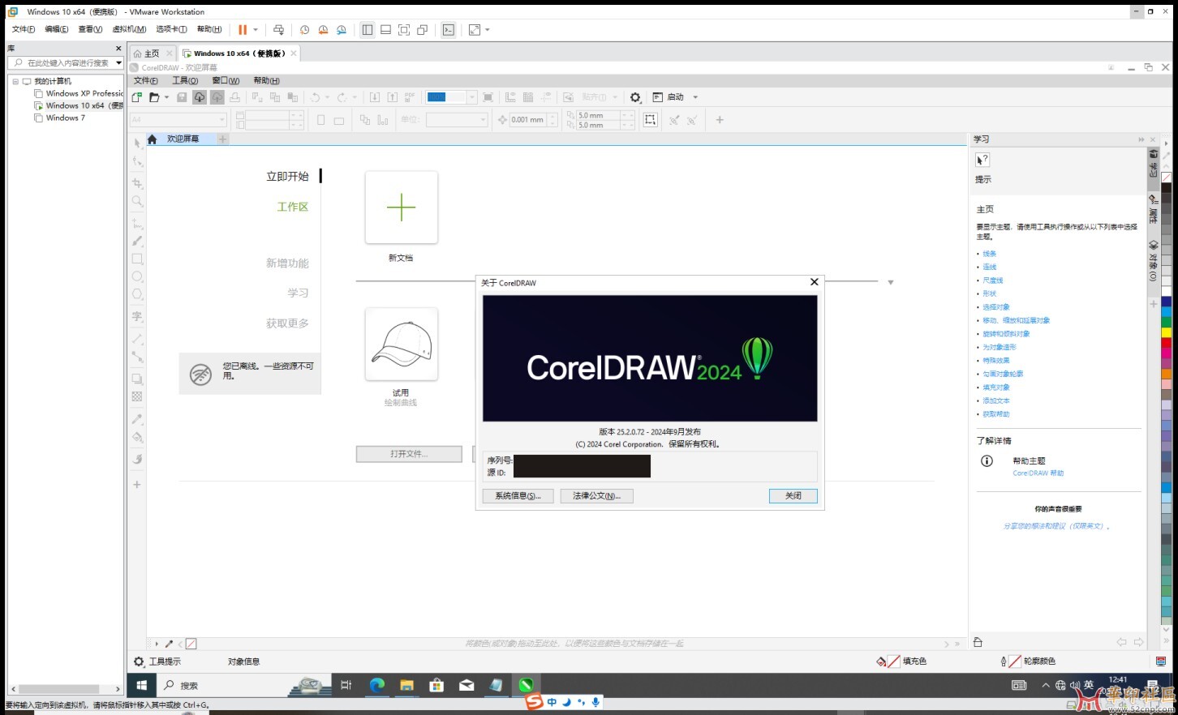Viewport: 1178px width, 715px height.
Task: Open the VMware library search dropdown arrow
Action: (118, 62)
